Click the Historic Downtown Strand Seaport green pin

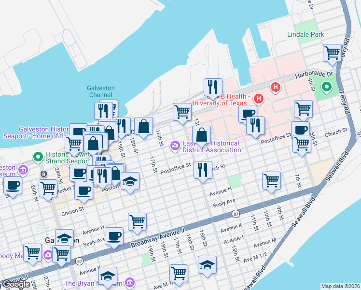coord(38,157)
